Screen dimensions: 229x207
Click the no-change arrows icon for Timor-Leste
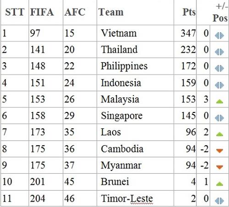pos(219,201)
